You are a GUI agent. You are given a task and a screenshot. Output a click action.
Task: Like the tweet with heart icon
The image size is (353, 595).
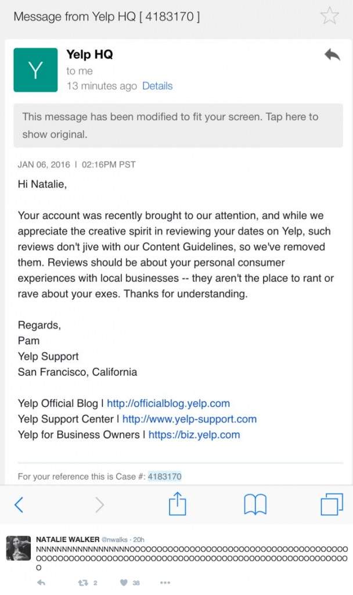click(x=124, y=582)
